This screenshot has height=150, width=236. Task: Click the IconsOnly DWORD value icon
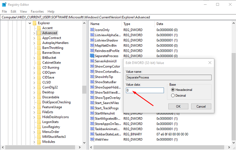[92, 30]
